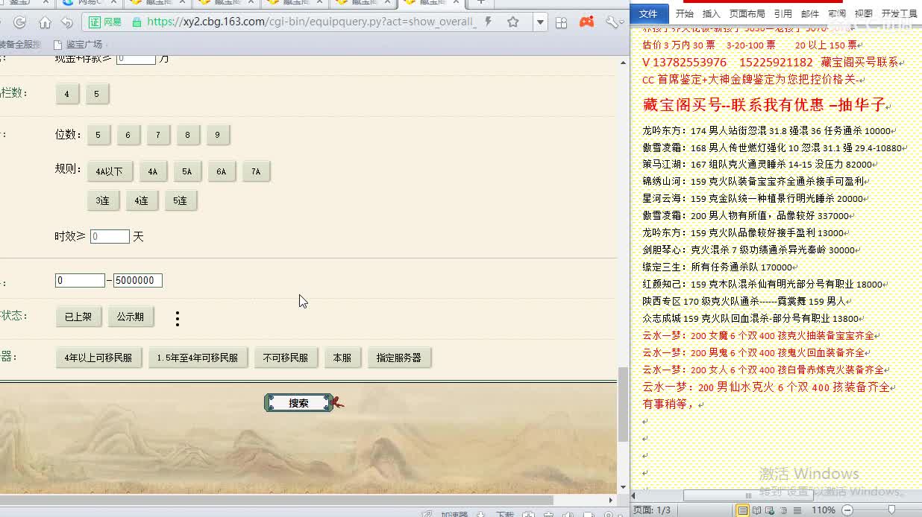922x517 pixels.
Task: Switch to Word 视图 tab
Action: tap(864, 13)
